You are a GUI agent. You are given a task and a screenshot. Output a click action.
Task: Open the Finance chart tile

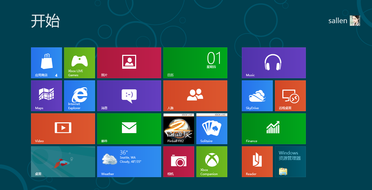point(274,129)
